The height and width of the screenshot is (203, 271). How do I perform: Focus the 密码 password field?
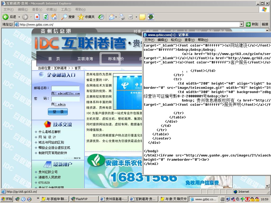(x=65, y=99)
